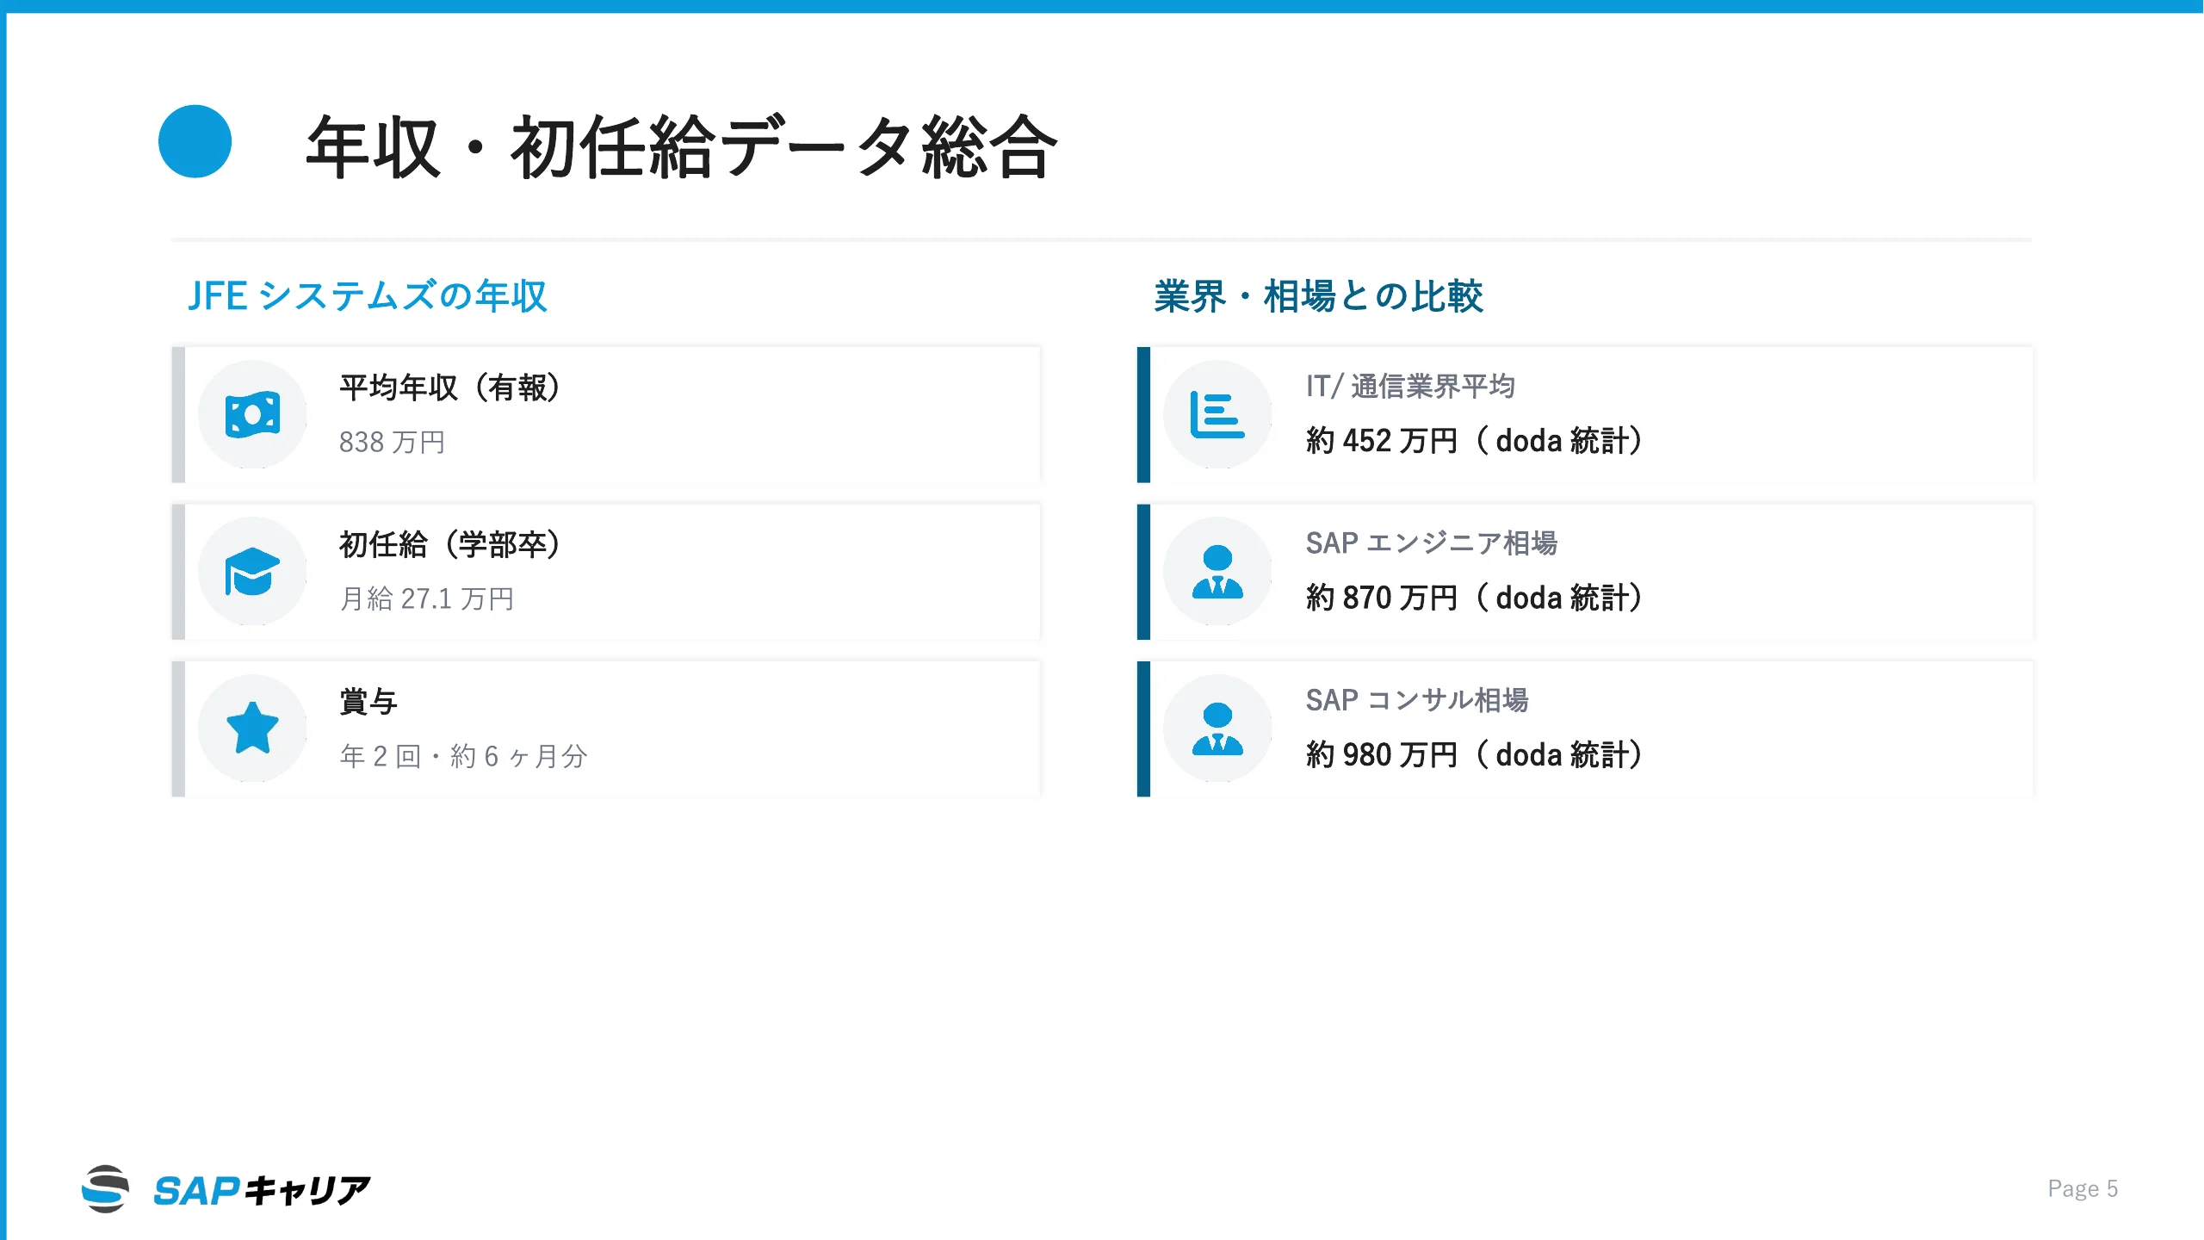Click the large blue circle beside title

click(x=195, y=142)
